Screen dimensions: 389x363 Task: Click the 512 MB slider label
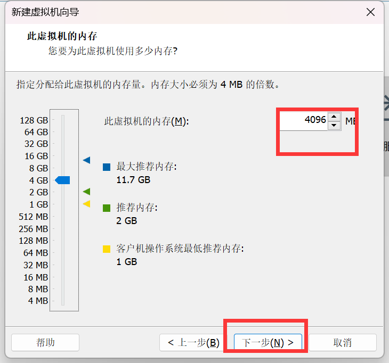33,217
